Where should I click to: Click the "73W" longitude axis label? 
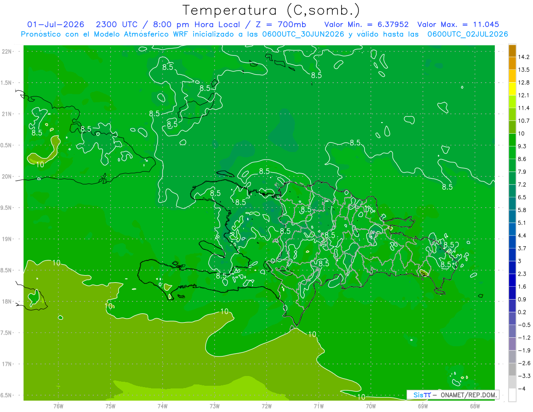[x=215, y=406]
